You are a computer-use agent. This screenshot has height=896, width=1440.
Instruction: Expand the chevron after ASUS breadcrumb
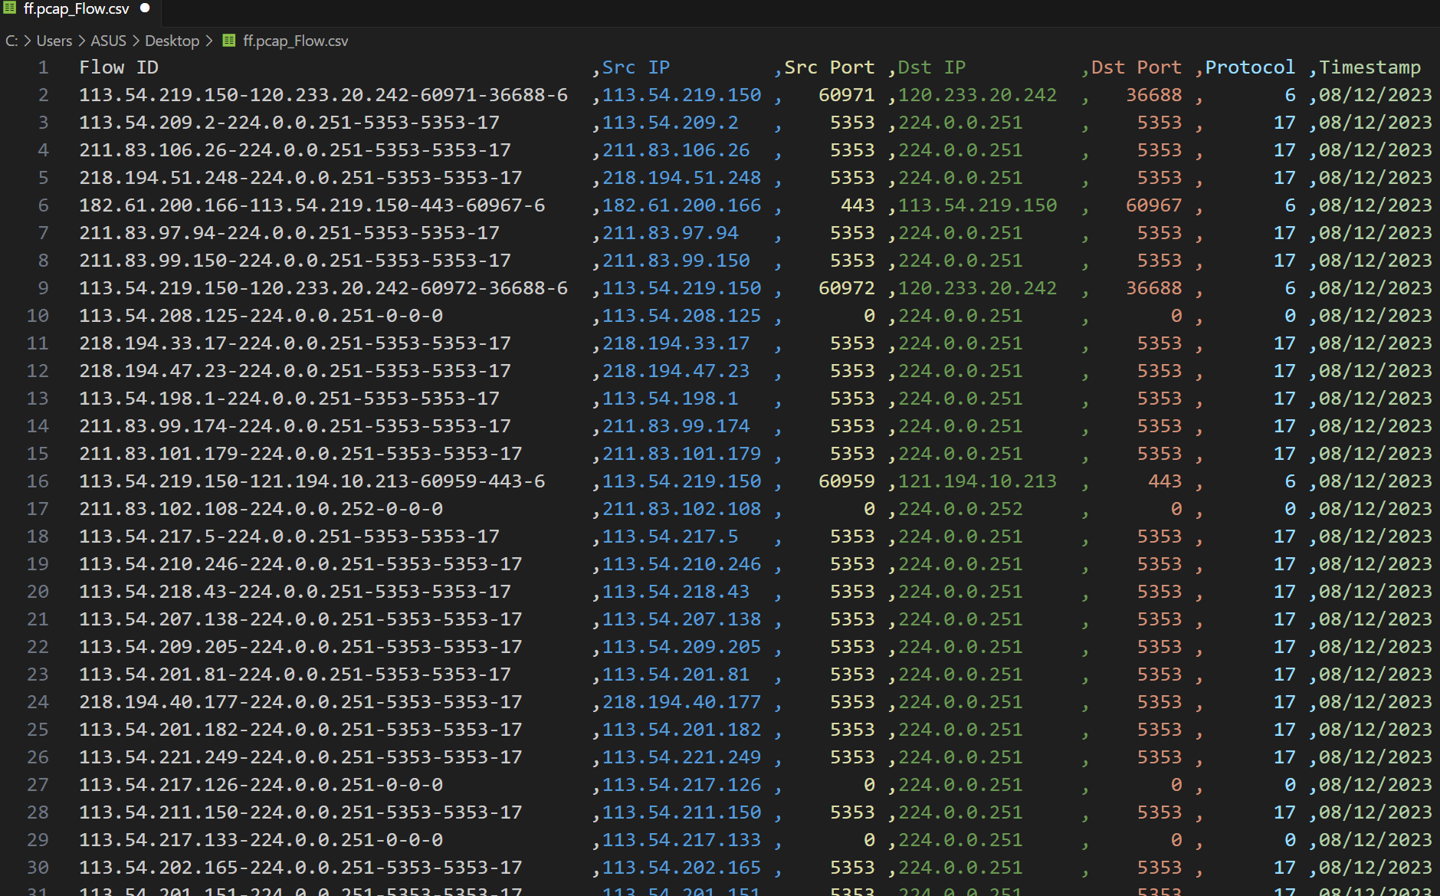tap(134, 41)
